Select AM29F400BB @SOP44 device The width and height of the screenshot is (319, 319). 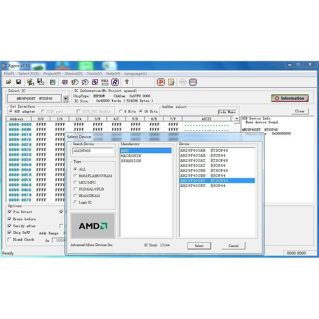coord(217,175)
